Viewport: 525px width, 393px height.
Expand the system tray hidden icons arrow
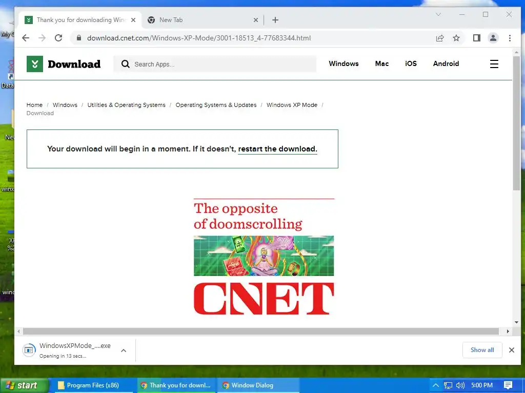click(436, 385)
